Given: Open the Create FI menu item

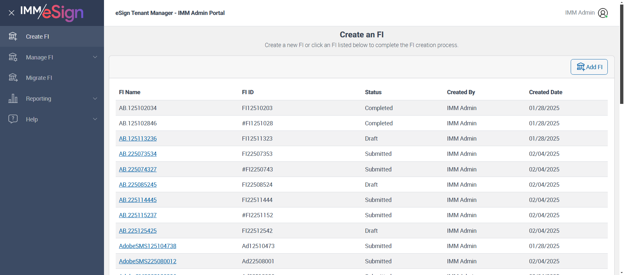Looking at the screenshot, I should point(52,36).
